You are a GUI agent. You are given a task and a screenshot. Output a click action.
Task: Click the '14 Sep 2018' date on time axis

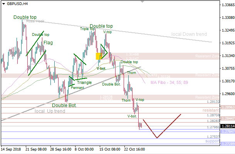(x=12, y=148)
